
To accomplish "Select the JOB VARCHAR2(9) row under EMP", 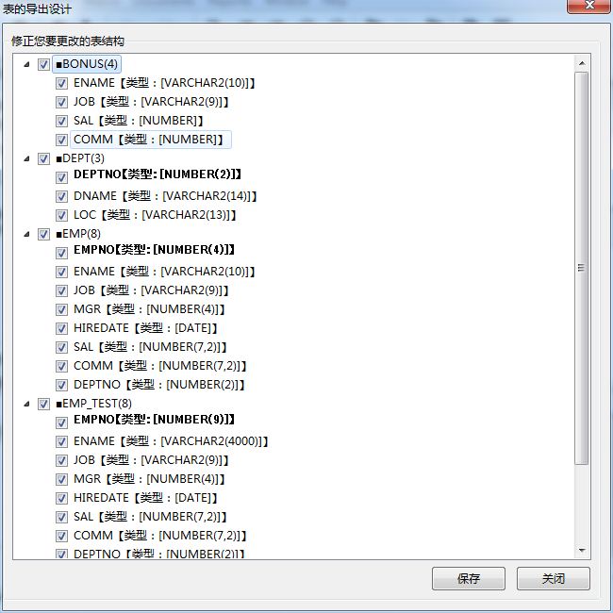I will click(151, 290).
